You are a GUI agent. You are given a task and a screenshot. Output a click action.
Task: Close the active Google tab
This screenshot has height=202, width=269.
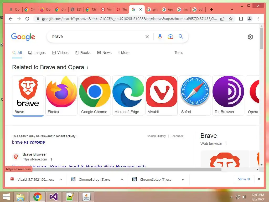(141, 9)
